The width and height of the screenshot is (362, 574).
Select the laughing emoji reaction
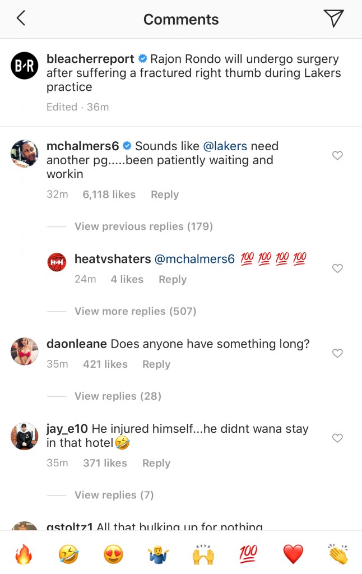click(68, 555)
